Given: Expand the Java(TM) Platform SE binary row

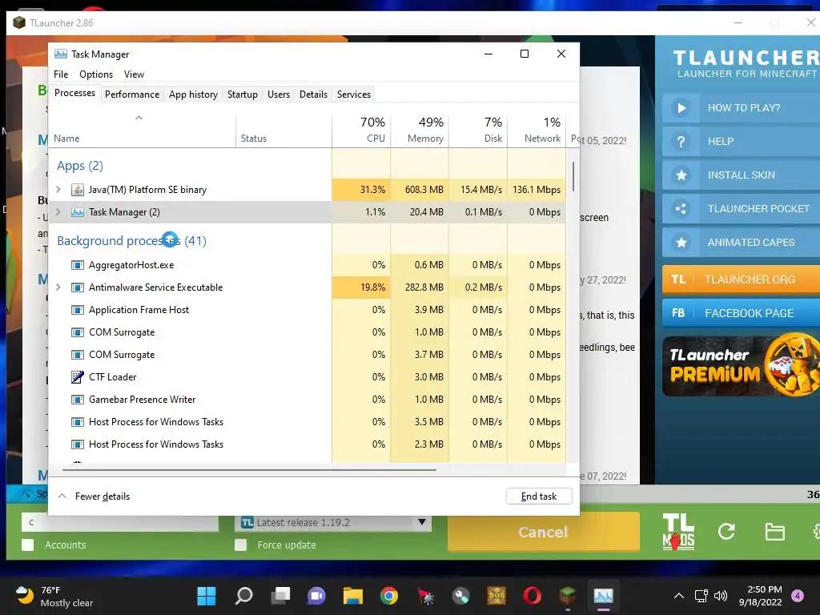Looking at the screenshot, I should (x=58, y=190).
